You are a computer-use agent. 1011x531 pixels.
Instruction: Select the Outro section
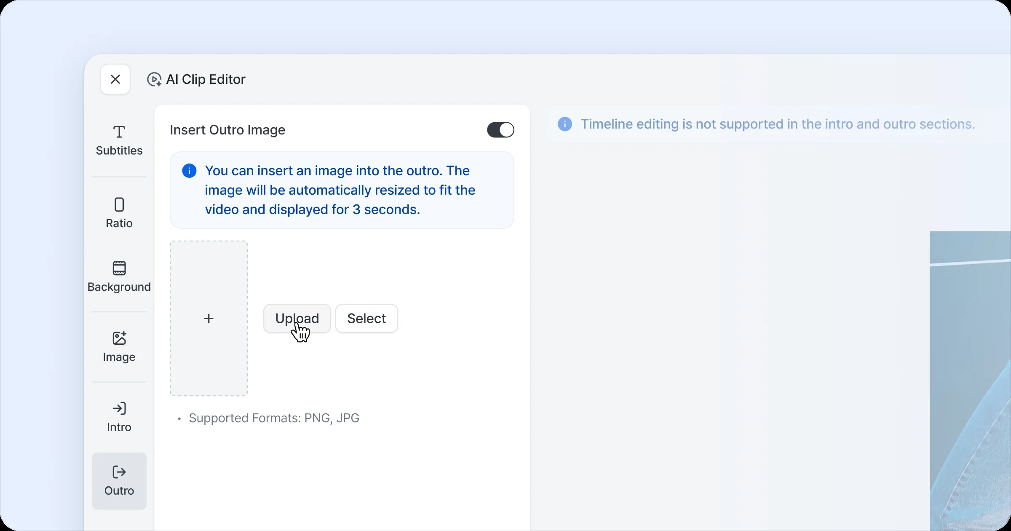[119, 481]
